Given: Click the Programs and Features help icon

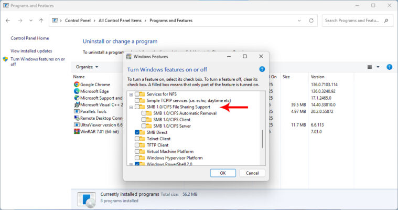Looking at the screenshot, I should (389, 67).
